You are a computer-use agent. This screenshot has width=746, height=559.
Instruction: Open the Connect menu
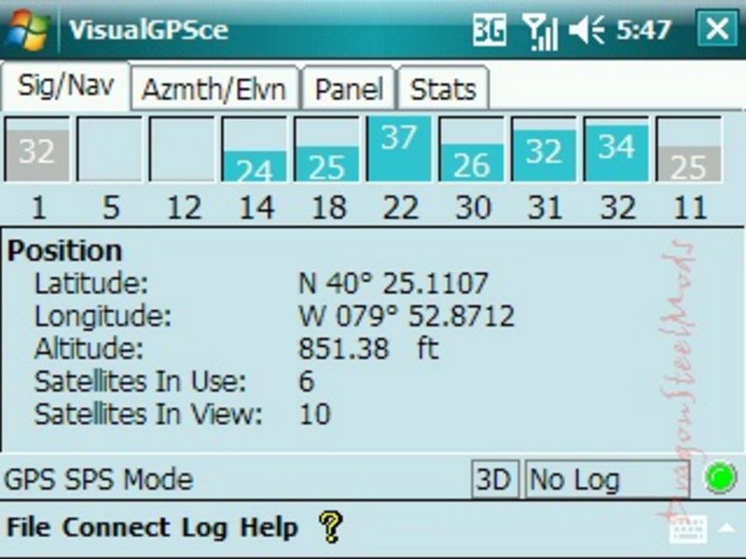click(117, 527)
